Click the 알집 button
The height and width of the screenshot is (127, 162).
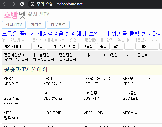[103, 46]
